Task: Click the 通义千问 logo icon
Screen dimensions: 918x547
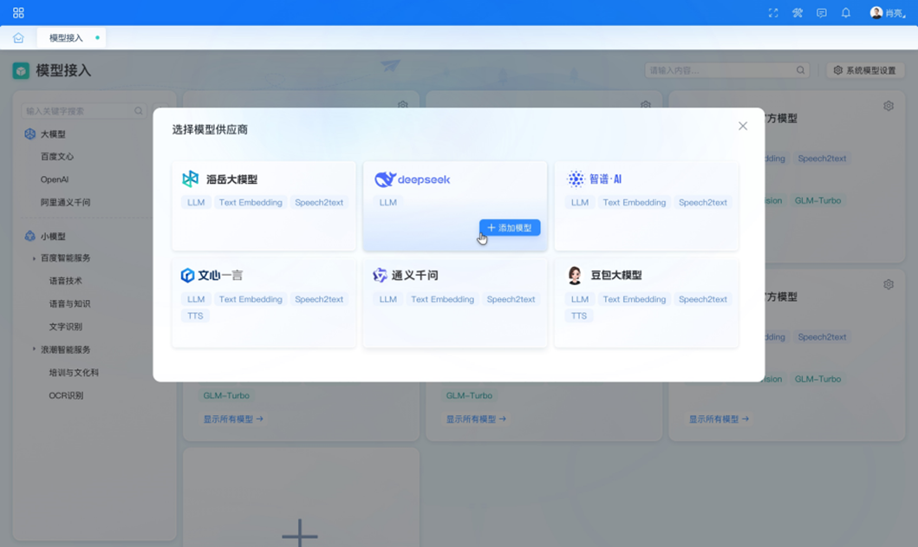Action: tap(380, 275)
